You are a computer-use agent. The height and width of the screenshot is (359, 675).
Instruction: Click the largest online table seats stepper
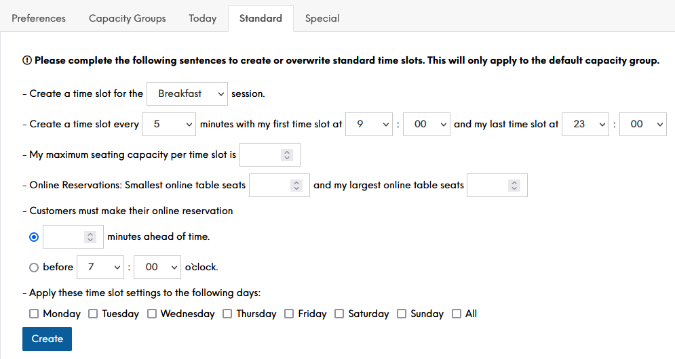pos(514,186)
